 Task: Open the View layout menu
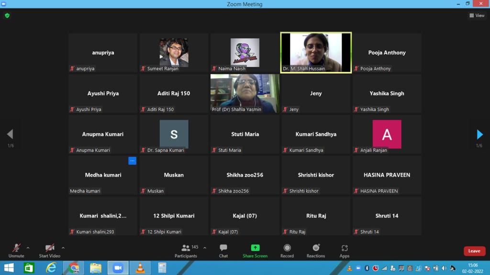[x=477, y=16]
